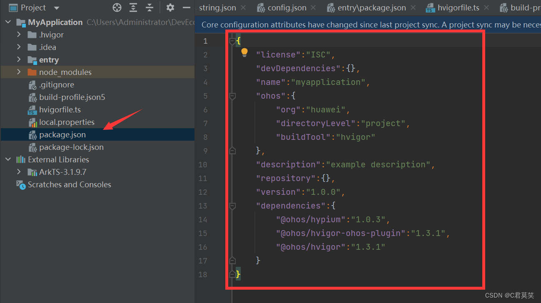Close the config.json tab
This screenshot has width=541, height=303.
tap(313, 7)
